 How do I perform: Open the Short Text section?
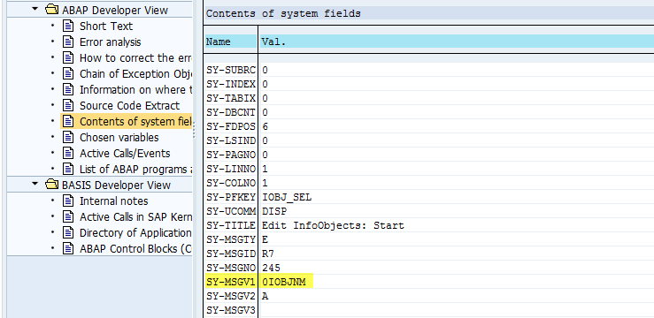click(106, 26)
